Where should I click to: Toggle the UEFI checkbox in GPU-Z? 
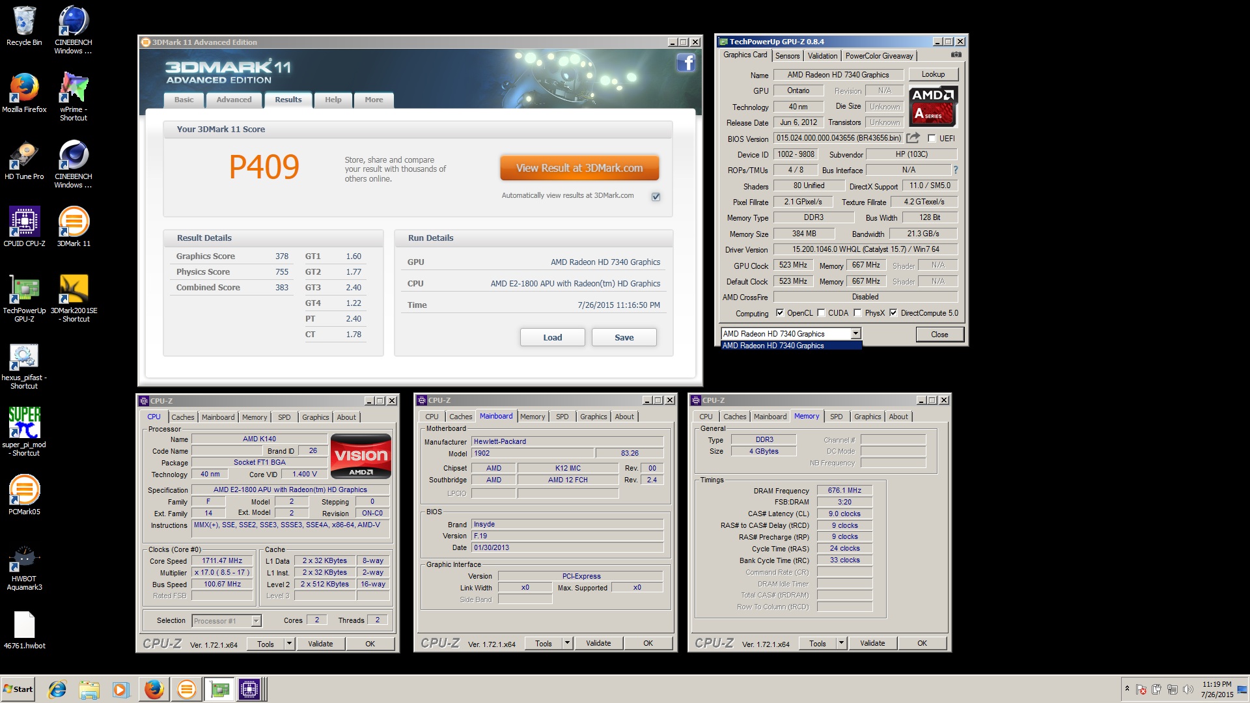click(x=932, y=139)
